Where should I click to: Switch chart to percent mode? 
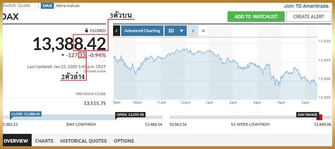(203, 31)
